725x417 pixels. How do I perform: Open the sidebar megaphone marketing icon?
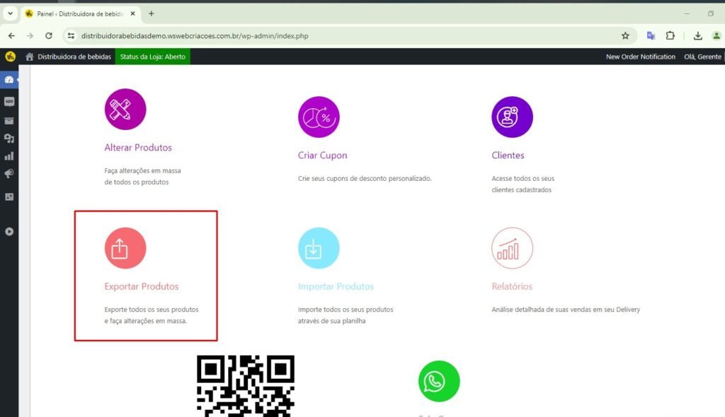9,174
